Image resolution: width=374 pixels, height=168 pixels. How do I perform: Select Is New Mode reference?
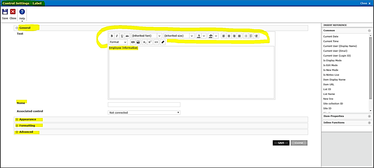tap(331, 70)
